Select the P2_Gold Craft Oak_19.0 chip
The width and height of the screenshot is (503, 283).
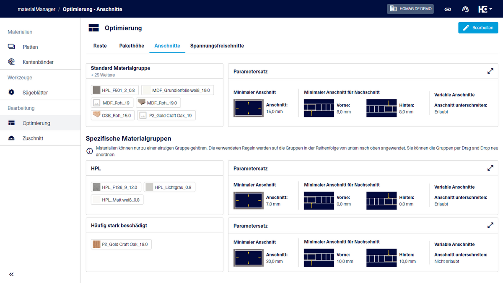pos(121,244)
